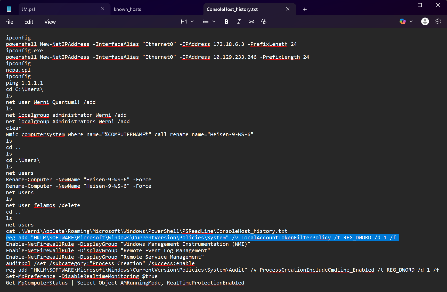Toggle bold formatting
Viewport: 447px width, 292px height.
(226, 21)
